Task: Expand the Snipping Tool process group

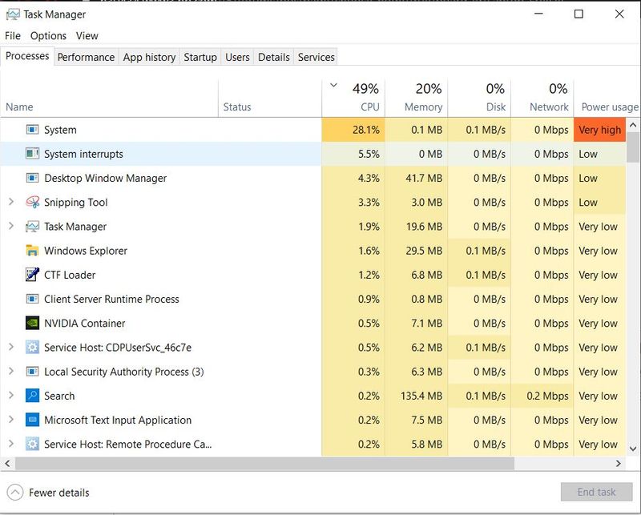Action: (10, 203)
